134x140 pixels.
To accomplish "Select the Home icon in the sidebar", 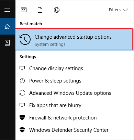I will [x=7, y=26].
